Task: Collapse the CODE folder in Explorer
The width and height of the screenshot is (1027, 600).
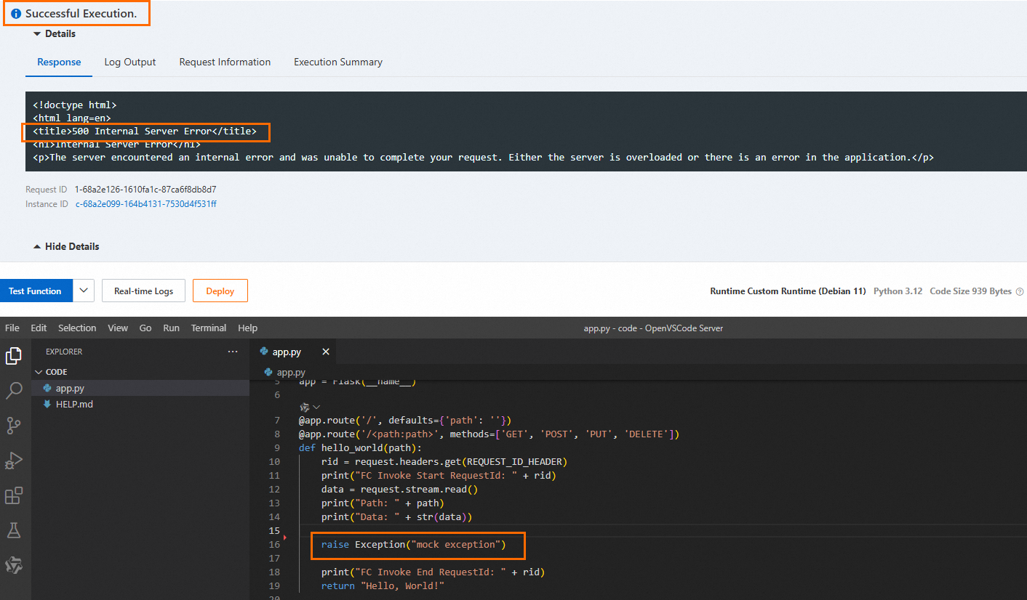Action: pyautogui.click(x=39, y=372)
